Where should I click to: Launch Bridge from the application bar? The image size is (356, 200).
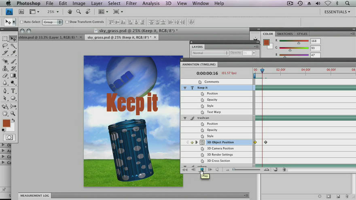point(21,12)
